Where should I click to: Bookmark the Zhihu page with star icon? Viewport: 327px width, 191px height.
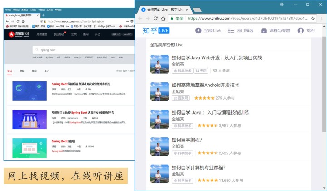point(313,19)
